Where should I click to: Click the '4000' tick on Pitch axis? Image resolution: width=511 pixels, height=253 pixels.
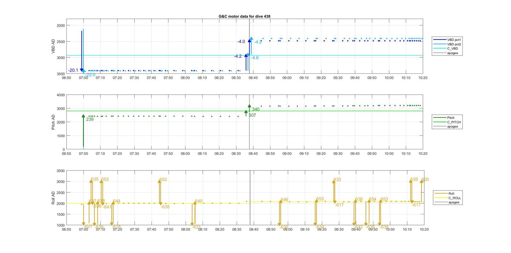click(61, 95)
